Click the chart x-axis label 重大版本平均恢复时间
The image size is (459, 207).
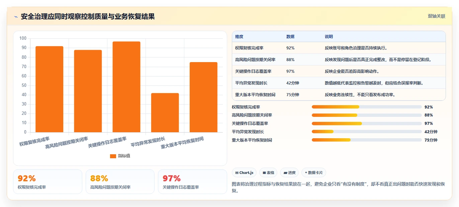coord(182,143)
